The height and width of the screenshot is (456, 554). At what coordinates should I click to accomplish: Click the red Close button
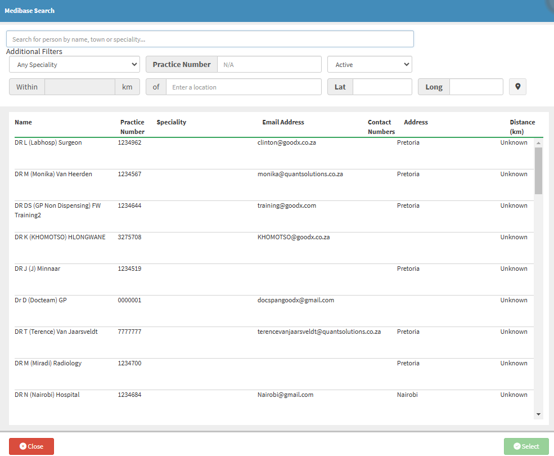pyautogui.click(x=31, y=446)
